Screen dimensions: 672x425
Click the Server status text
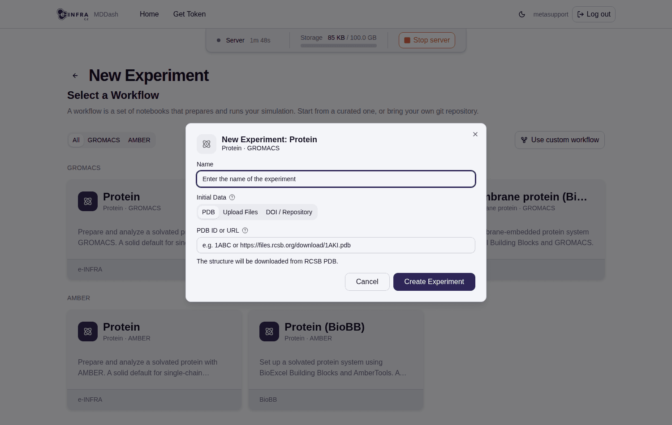tap(235, 40)
